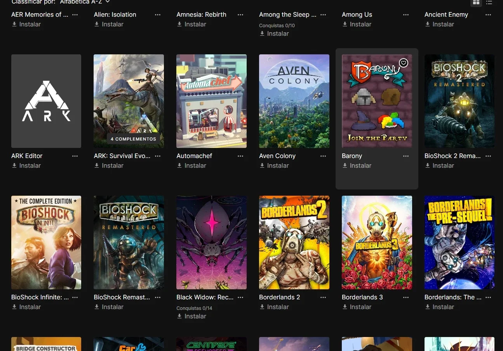
Task: Install ARK: Survival Evolved
Action: (x=109, y=165)
